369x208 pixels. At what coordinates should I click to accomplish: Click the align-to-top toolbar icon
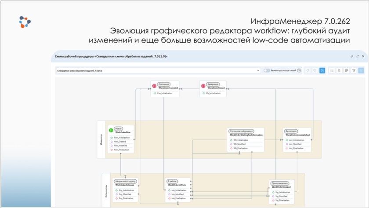354,70
